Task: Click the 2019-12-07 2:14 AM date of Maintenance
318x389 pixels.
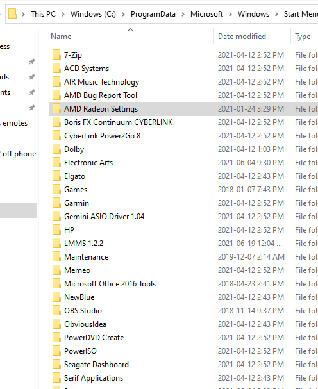Action: pyautogui.click(x=251, y=256)
